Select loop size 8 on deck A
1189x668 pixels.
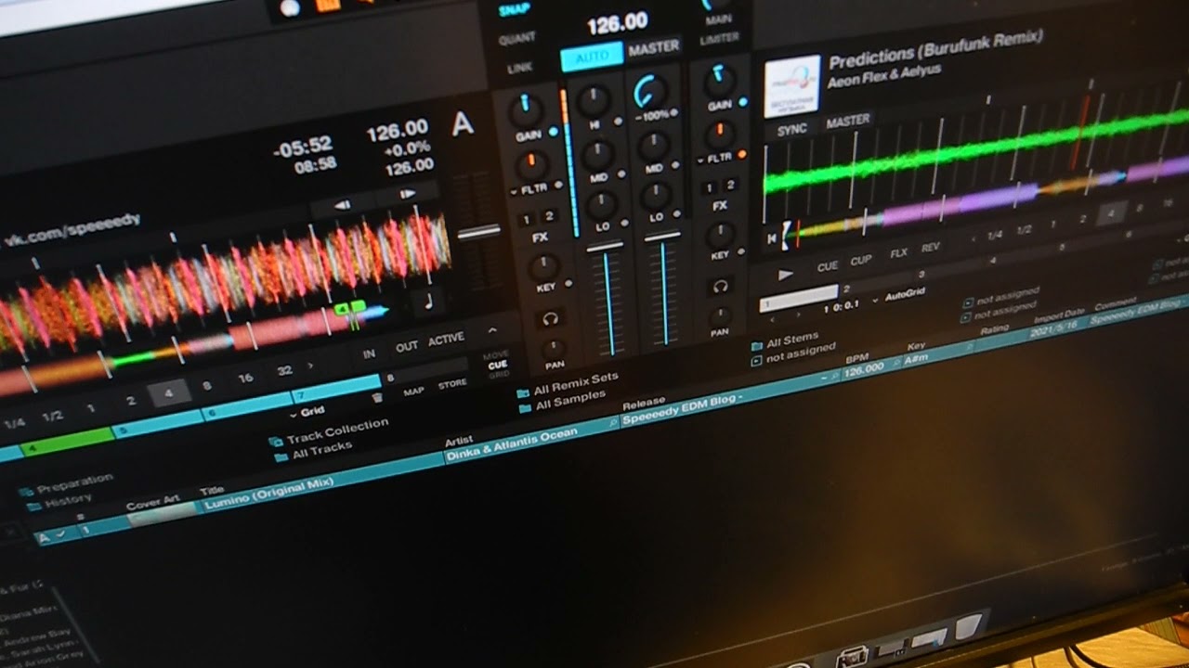[x=206, y=385]
